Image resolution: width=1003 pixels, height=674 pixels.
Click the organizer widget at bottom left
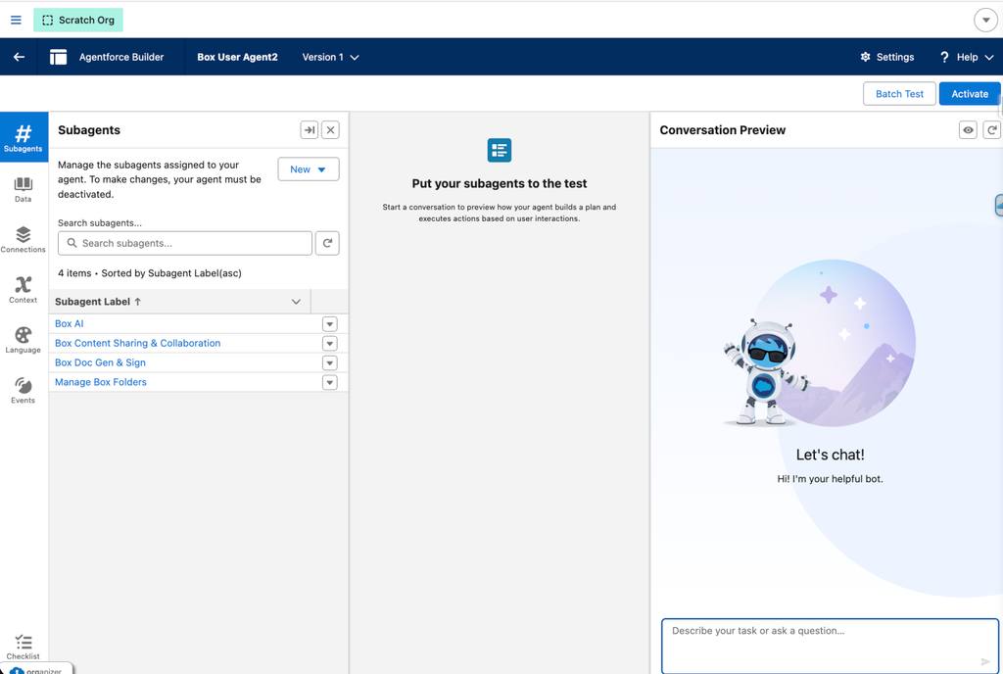click(36, 669)
